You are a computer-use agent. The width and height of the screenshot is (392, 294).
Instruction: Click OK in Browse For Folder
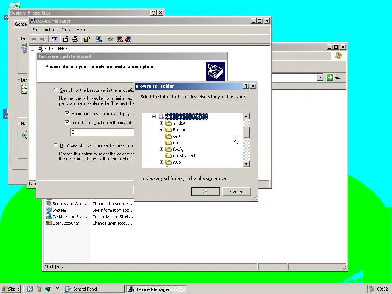coord(206,191)
